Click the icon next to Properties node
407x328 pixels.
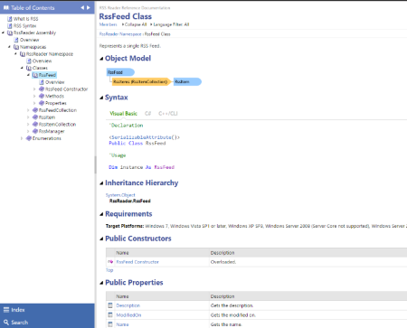point(42,103)
